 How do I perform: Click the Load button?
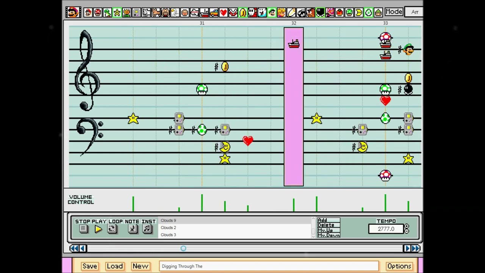point(115,266)
